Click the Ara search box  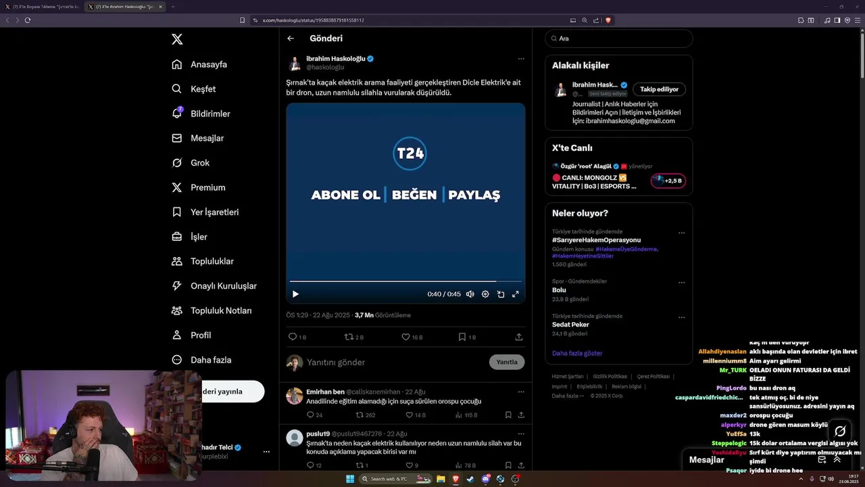tap(619, 39)
